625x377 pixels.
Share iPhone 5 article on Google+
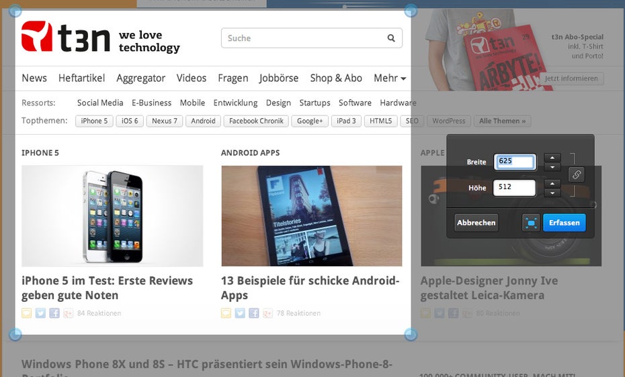point(69,313)
